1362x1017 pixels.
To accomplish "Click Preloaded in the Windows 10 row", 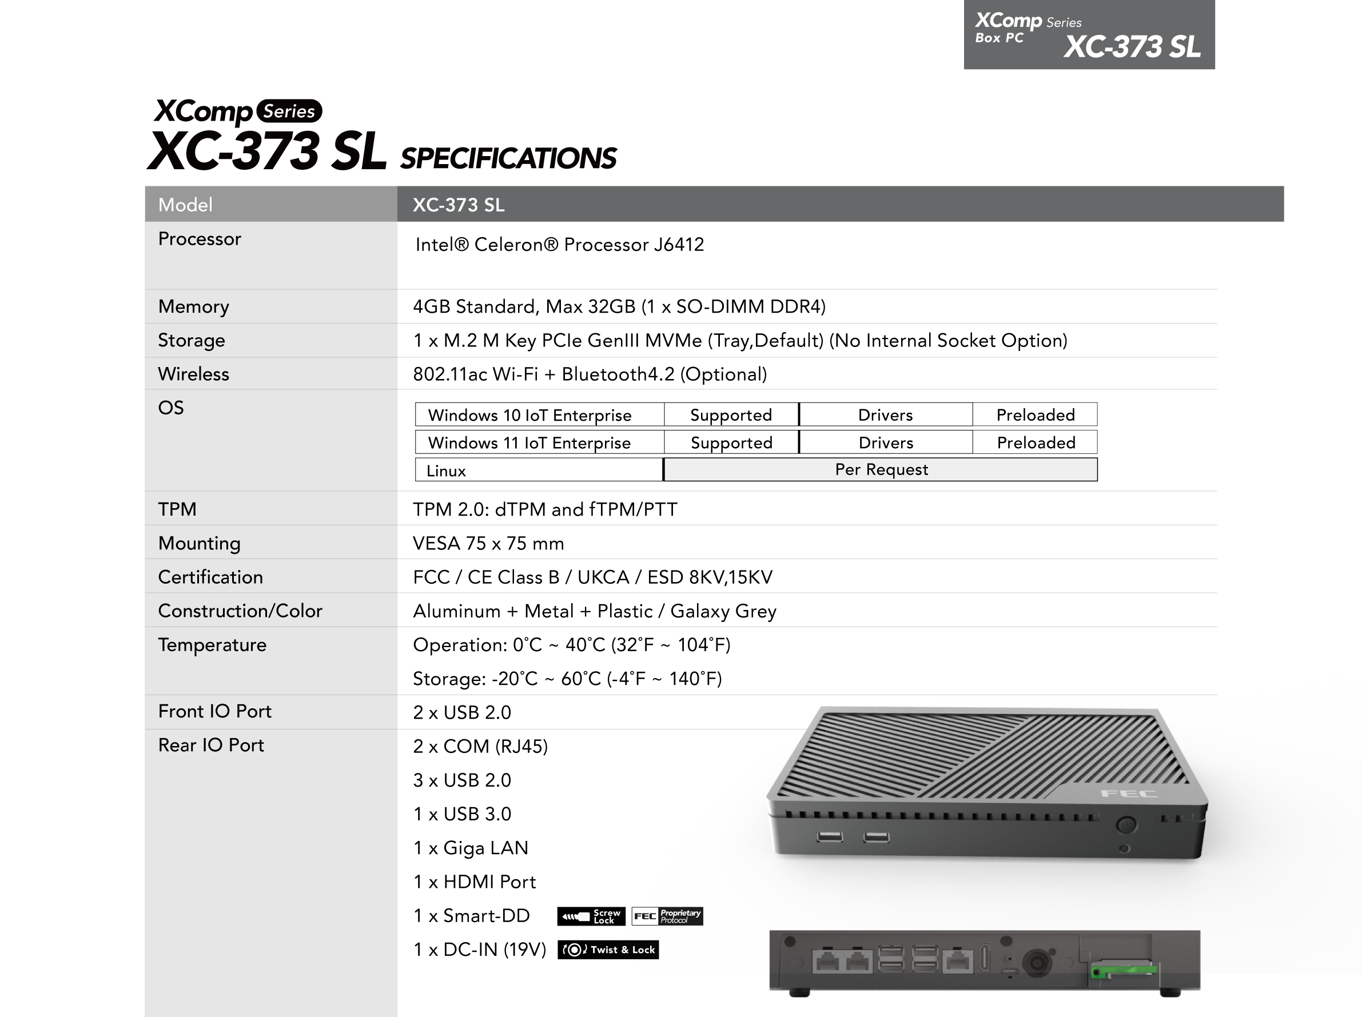I will (x=1035, y=414).
